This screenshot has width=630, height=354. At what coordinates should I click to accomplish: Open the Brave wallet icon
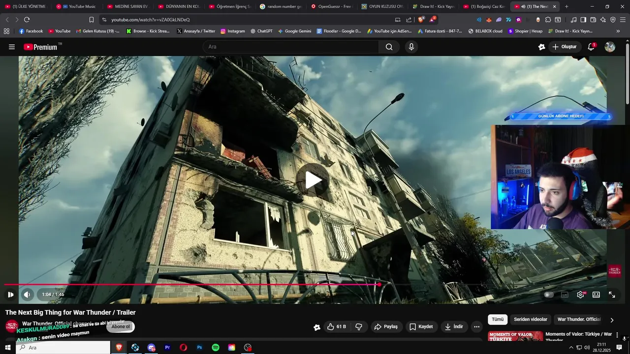[593, 20]
